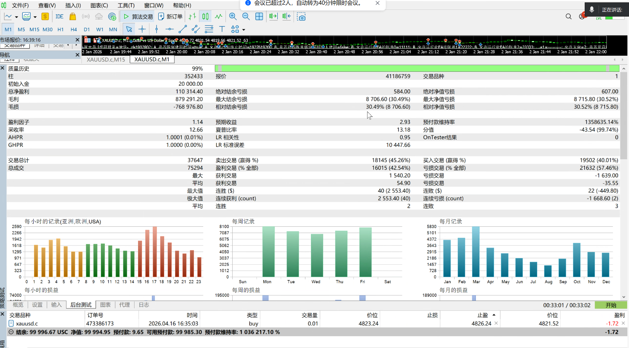The image size is (629, 348).
Task: Open the chart type line icon
Action: pos(8,17)
